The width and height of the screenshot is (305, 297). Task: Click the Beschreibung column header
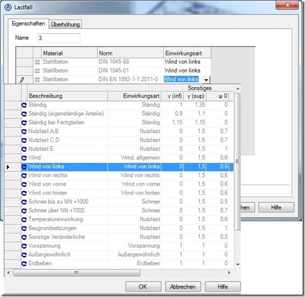(x=67, y=96)
